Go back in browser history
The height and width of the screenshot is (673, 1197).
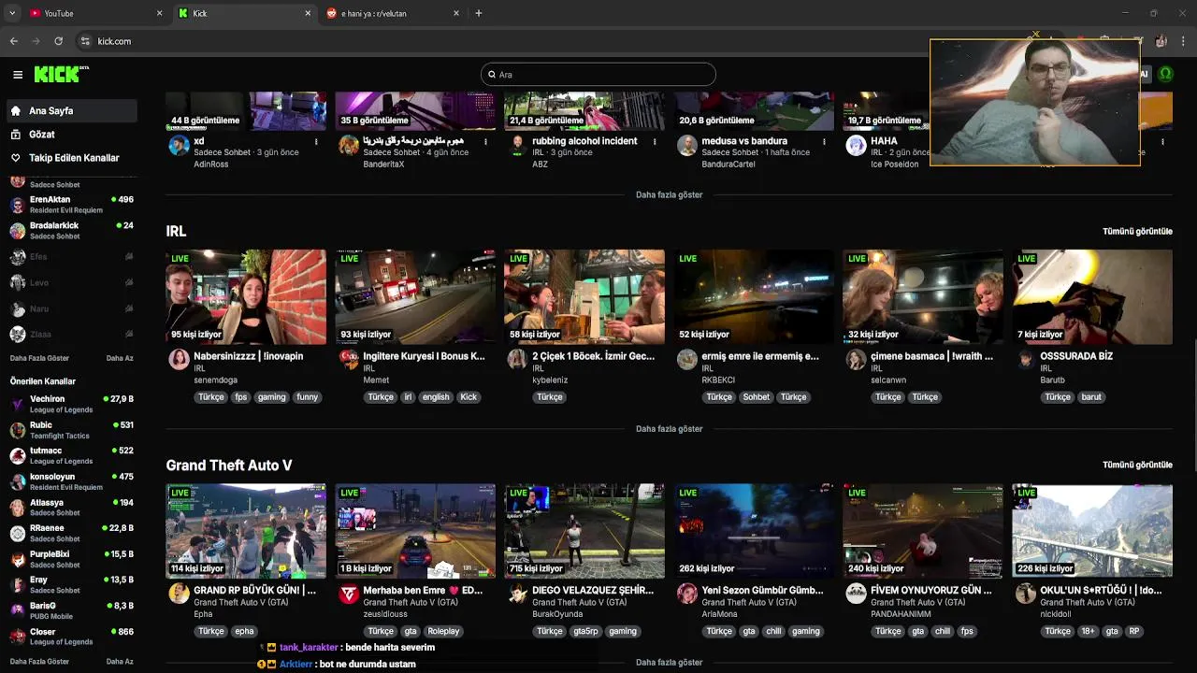[x=13, y=41]
